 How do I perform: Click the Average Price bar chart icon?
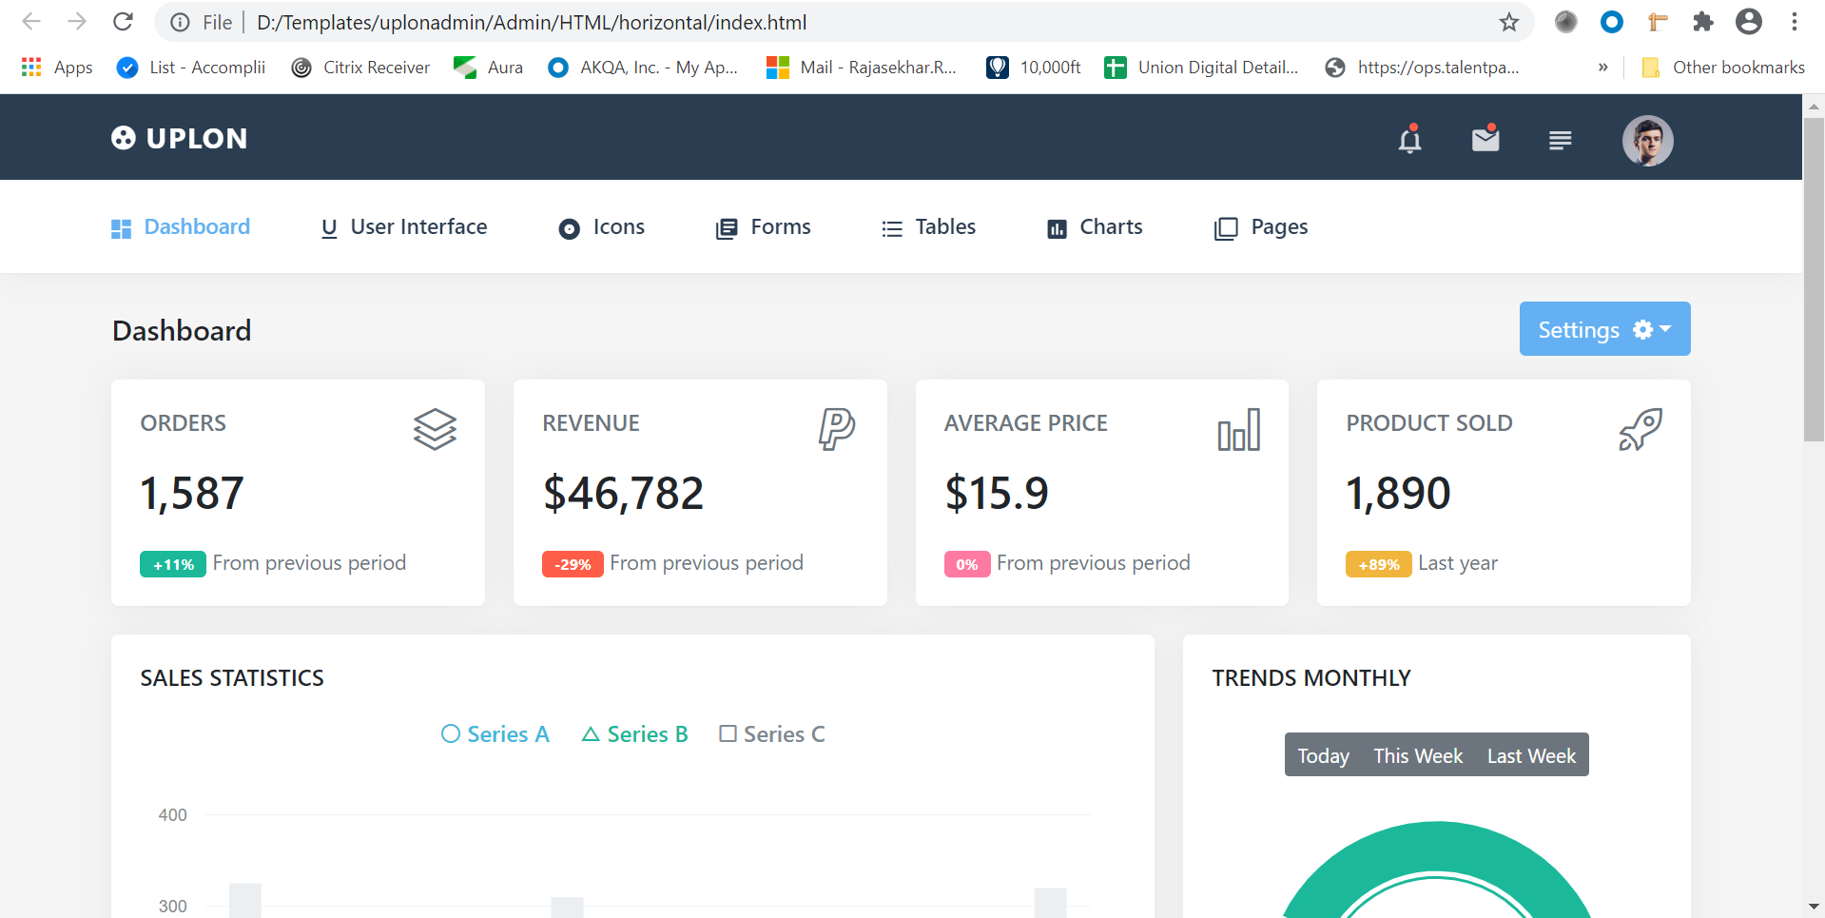click(1238, 429)
